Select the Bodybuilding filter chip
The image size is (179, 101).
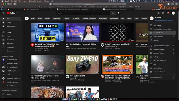[114, 19]
